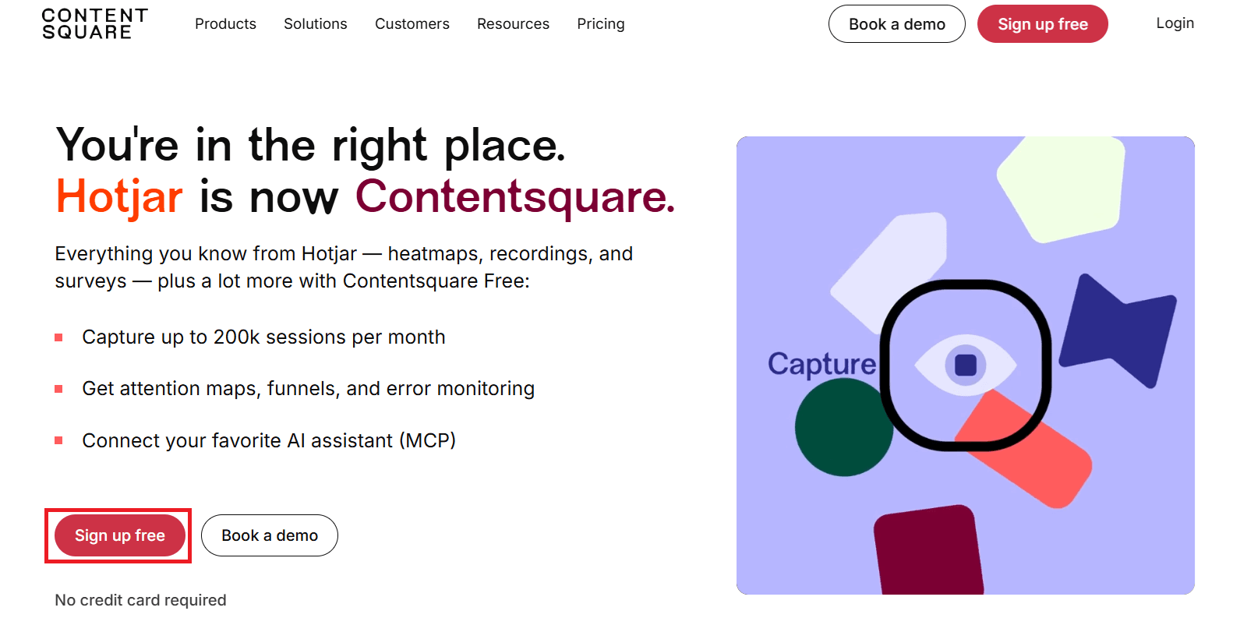Open the Products menu

[x=225, y=24]
